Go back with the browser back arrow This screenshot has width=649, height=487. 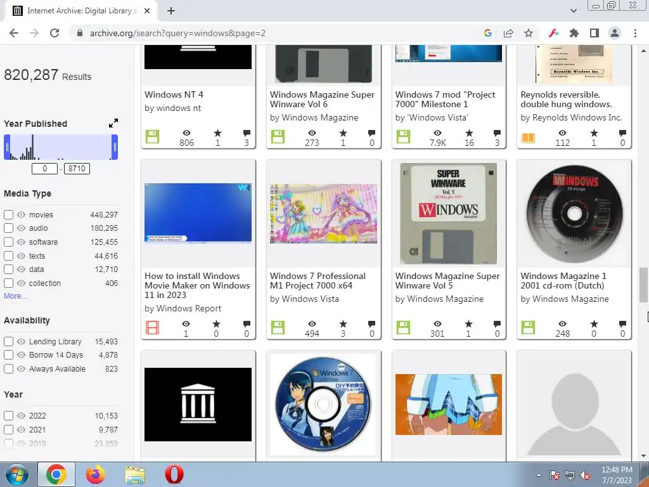click(14, 33)
